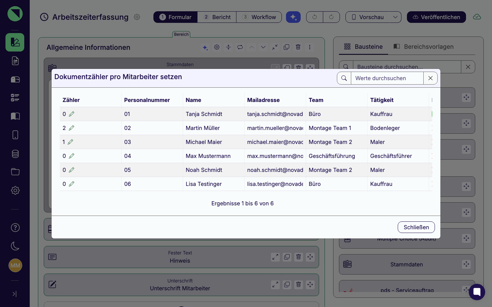Open the chat support bubble
This screenshot has width=492, height=307.
click(477, 292)
